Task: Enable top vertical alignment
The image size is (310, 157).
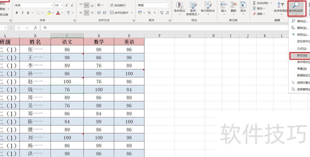Action: (x=81, y=5)
